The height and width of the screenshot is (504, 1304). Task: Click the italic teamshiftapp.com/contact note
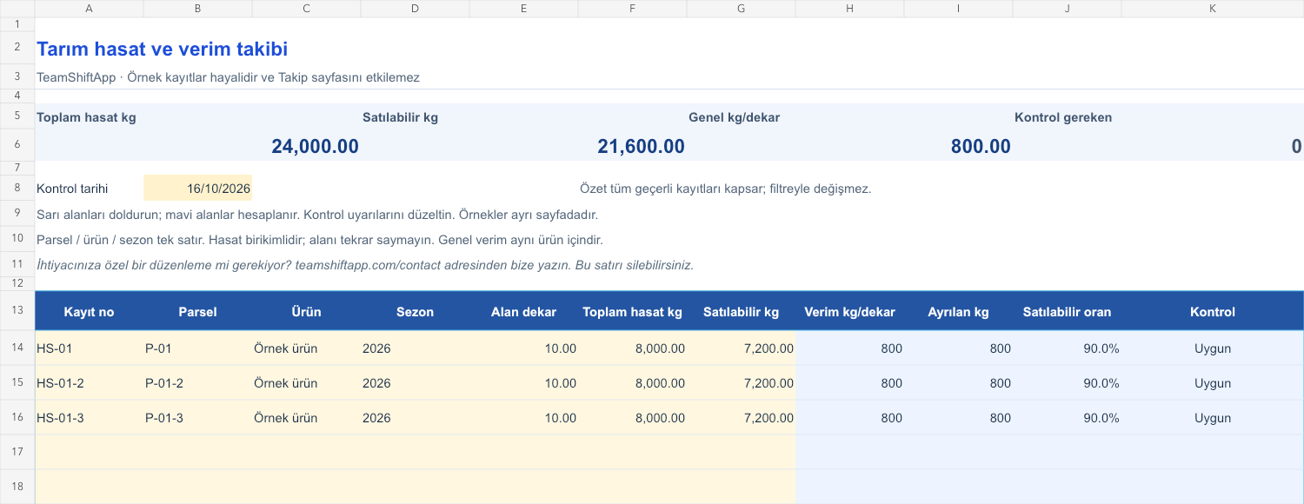(x=365, y=265)
